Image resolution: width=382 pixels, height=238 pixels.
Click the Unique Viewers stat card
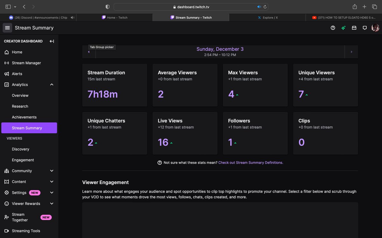326,85
